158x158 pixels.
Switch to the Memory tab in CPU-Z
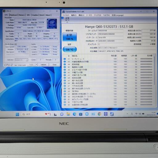(22, 15)
